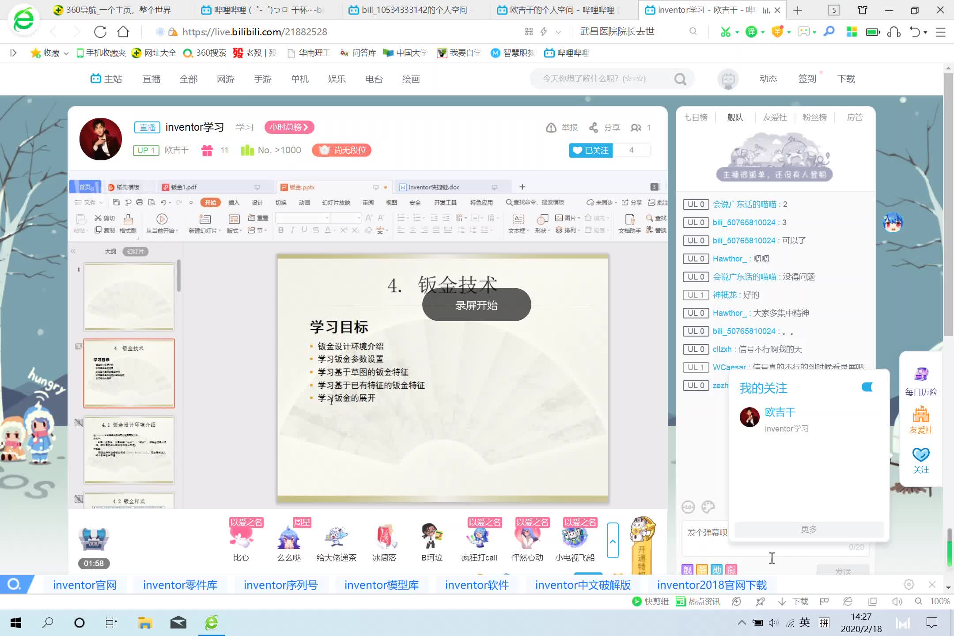This screenshot has width=954, height=636.
Task: Send the B坷垃 gift
Action: [432, 541]
